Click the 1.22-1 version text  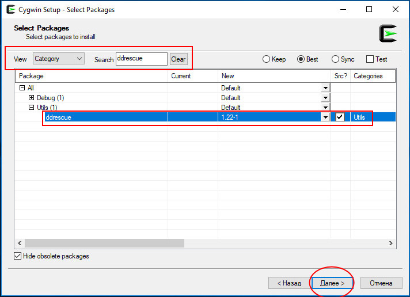tap(230, 117)
